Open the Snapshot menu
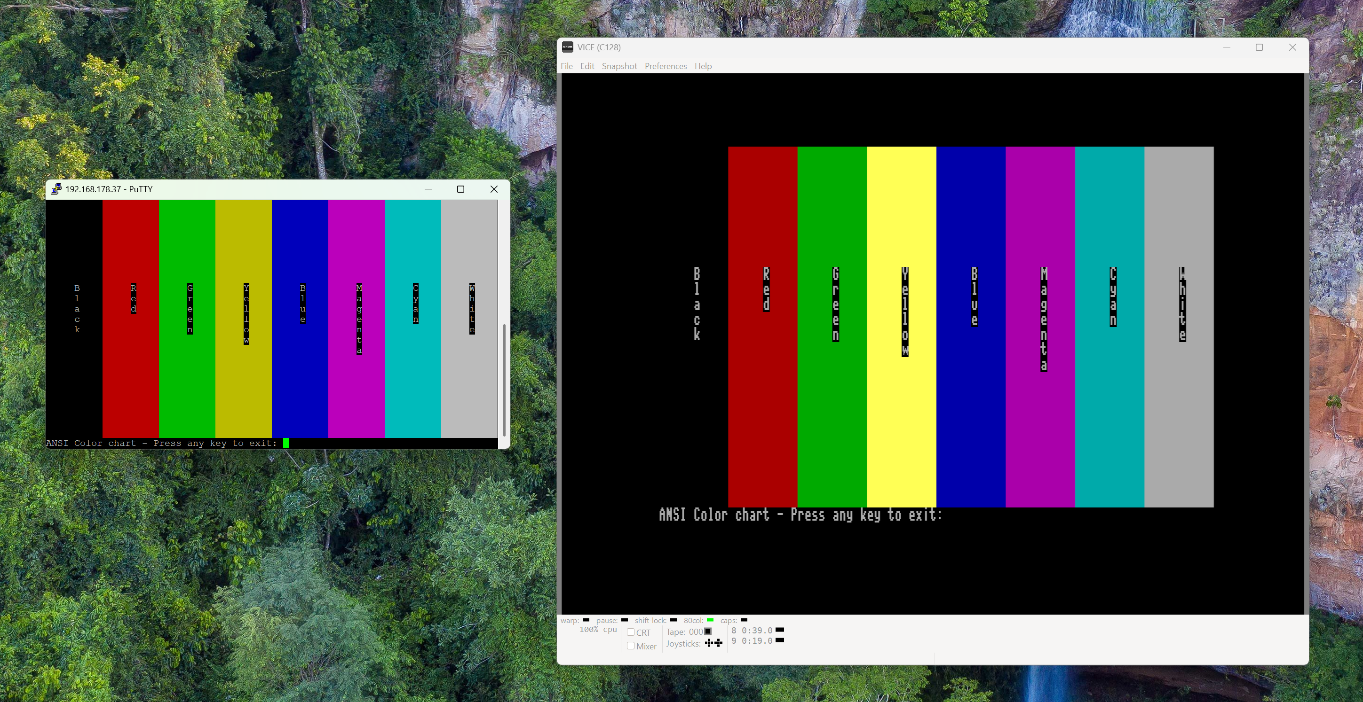Image resolution: width=1363 pixels, height=702 pixels. pos(619,66)
